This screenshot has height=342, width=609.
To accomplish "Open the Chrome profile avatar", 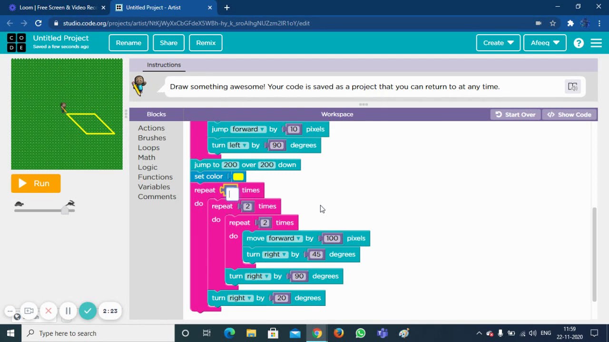I will [x=585, y=23].
